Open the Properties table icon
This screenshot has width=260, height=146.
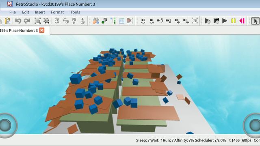coord(121,21)
